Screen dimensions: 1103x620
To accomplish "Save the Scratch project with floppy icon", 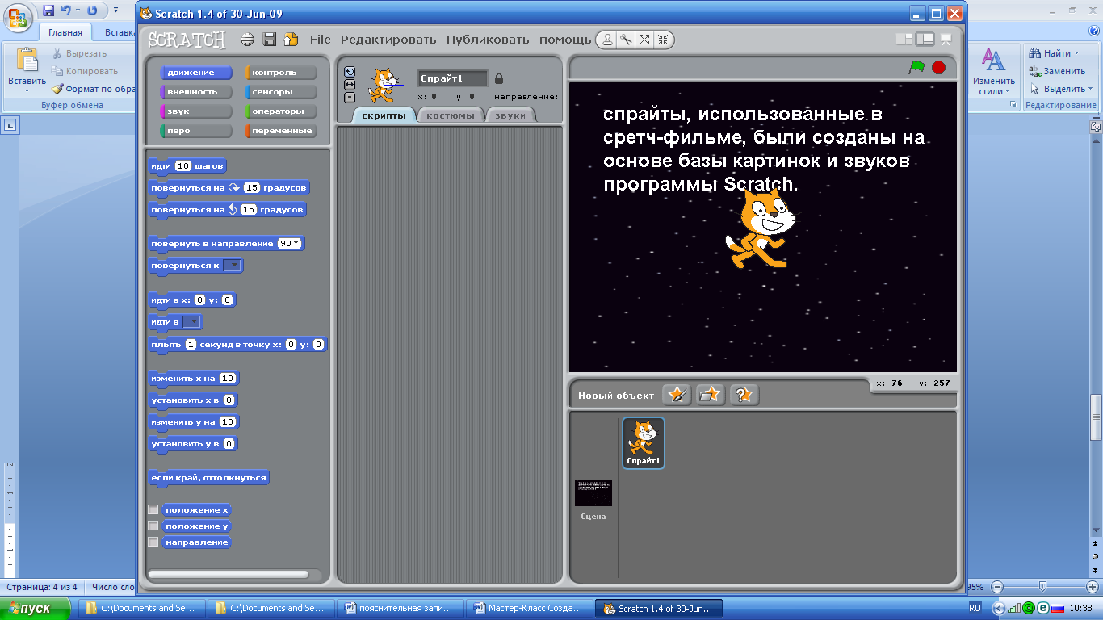I will [270, 40].
